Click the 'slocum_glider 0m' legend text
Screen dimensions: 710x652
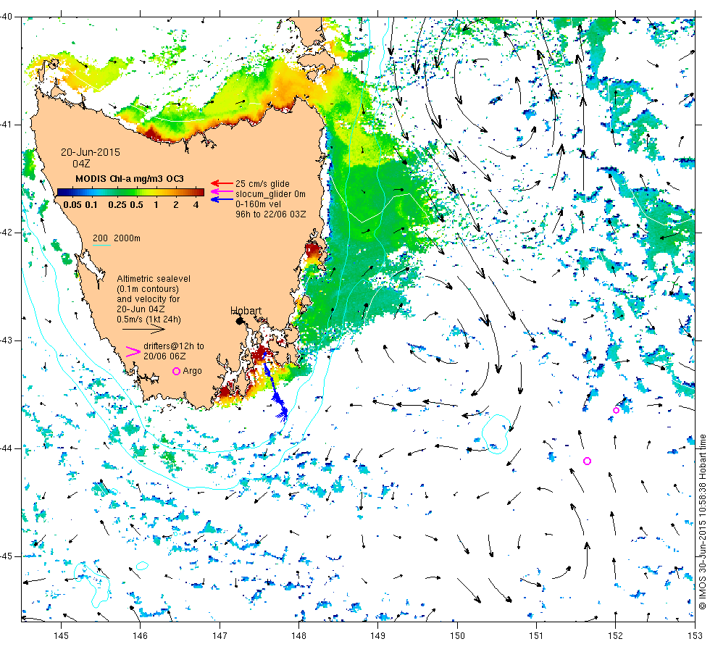tap(270, 194)
